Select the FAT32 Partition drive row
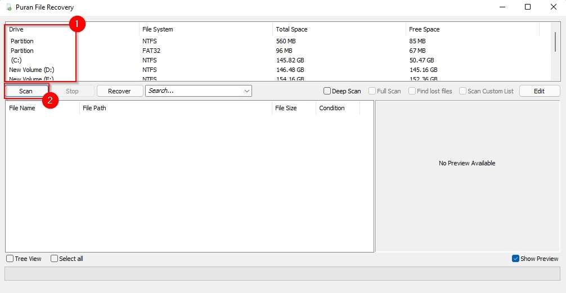Viewport: 566px width, 293px height. (x=278, y=51)
